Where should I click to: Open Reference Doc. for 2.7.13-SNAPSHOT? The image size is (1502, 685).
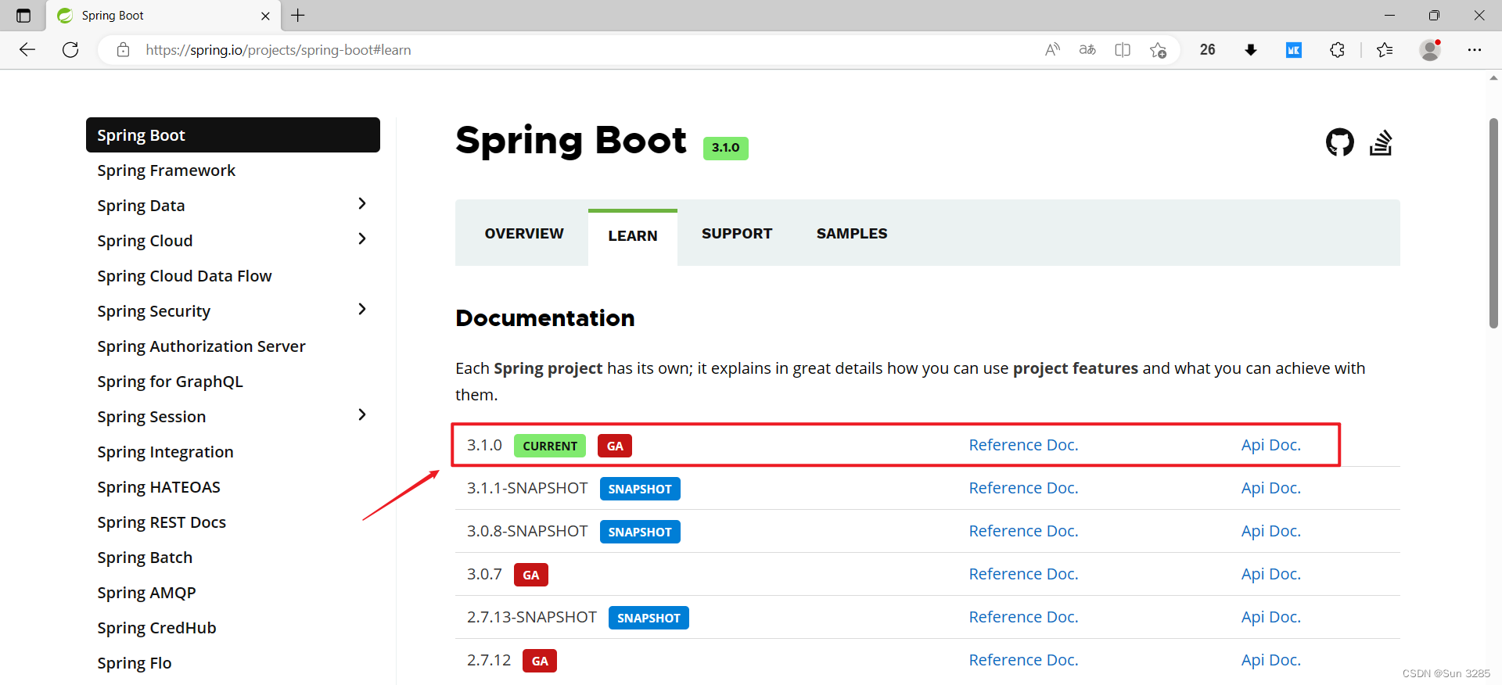pyautogui.click(x=1023, y=617)
